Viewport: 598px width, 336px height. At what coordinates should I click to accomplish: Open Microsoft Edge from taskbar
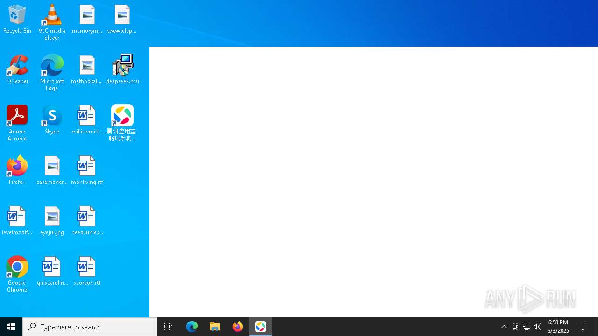click(192, 327)
